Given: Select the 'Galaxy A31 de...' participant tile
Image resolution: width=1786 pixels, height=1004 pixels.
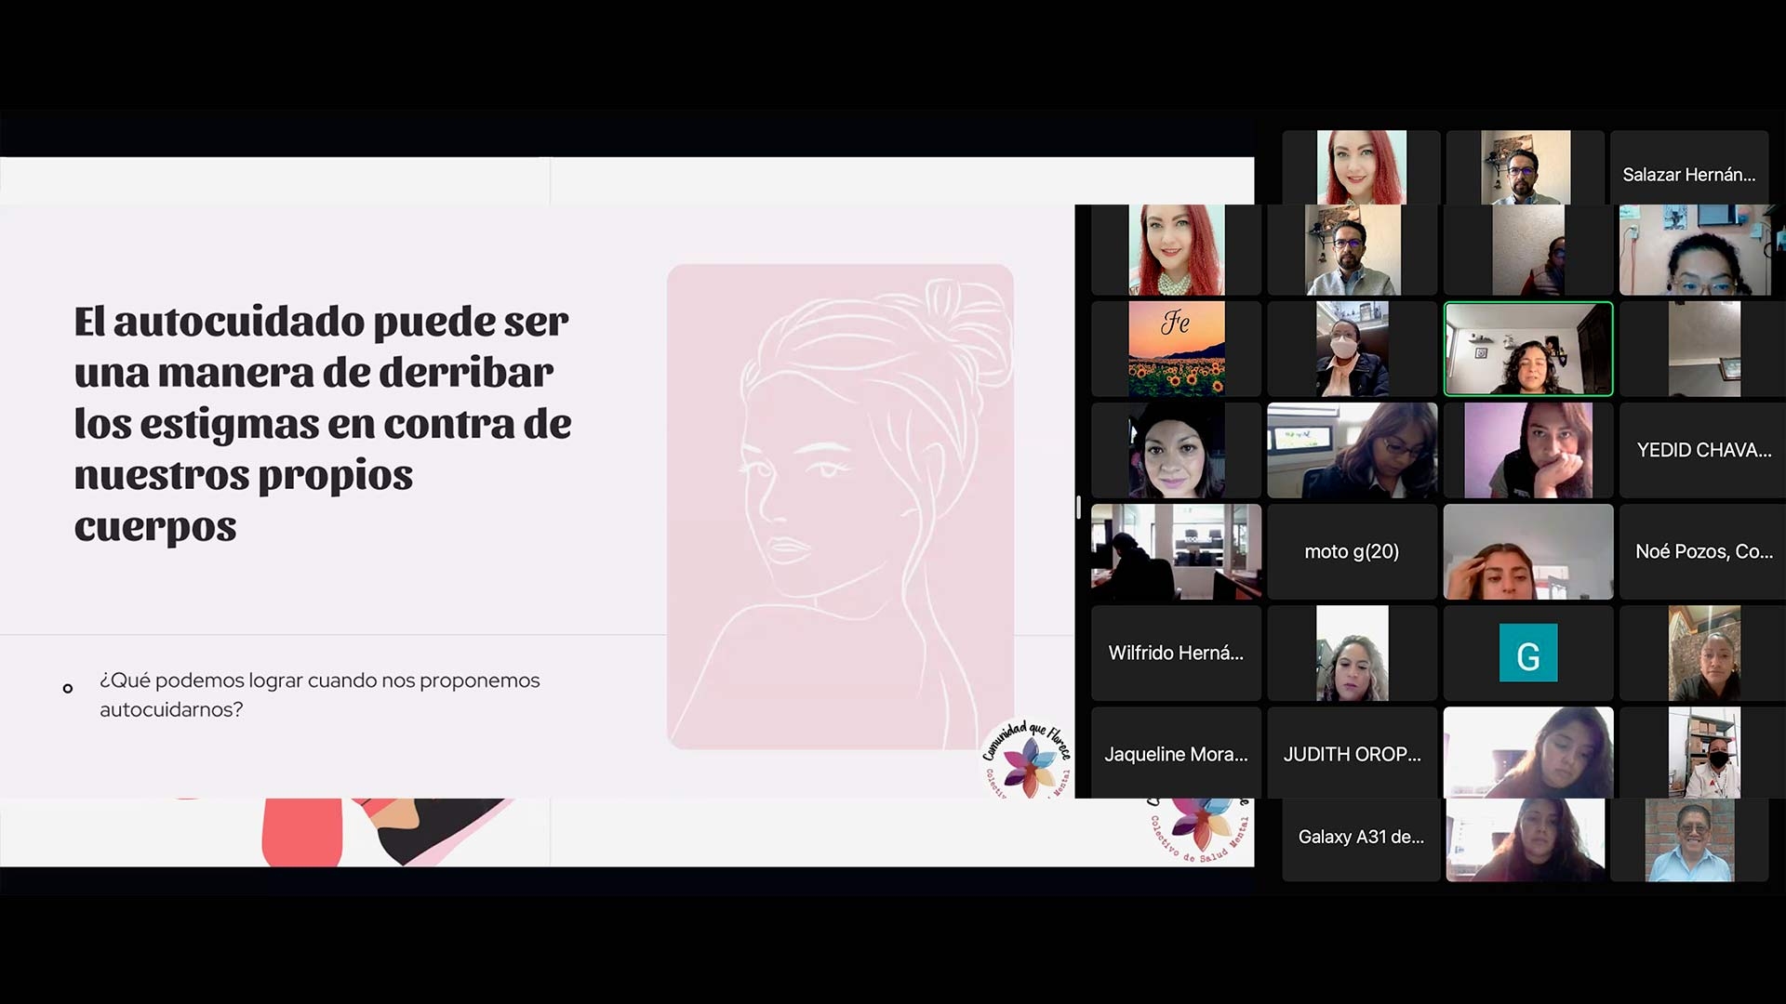Looking at the screenshot, I should (1360, 838).
